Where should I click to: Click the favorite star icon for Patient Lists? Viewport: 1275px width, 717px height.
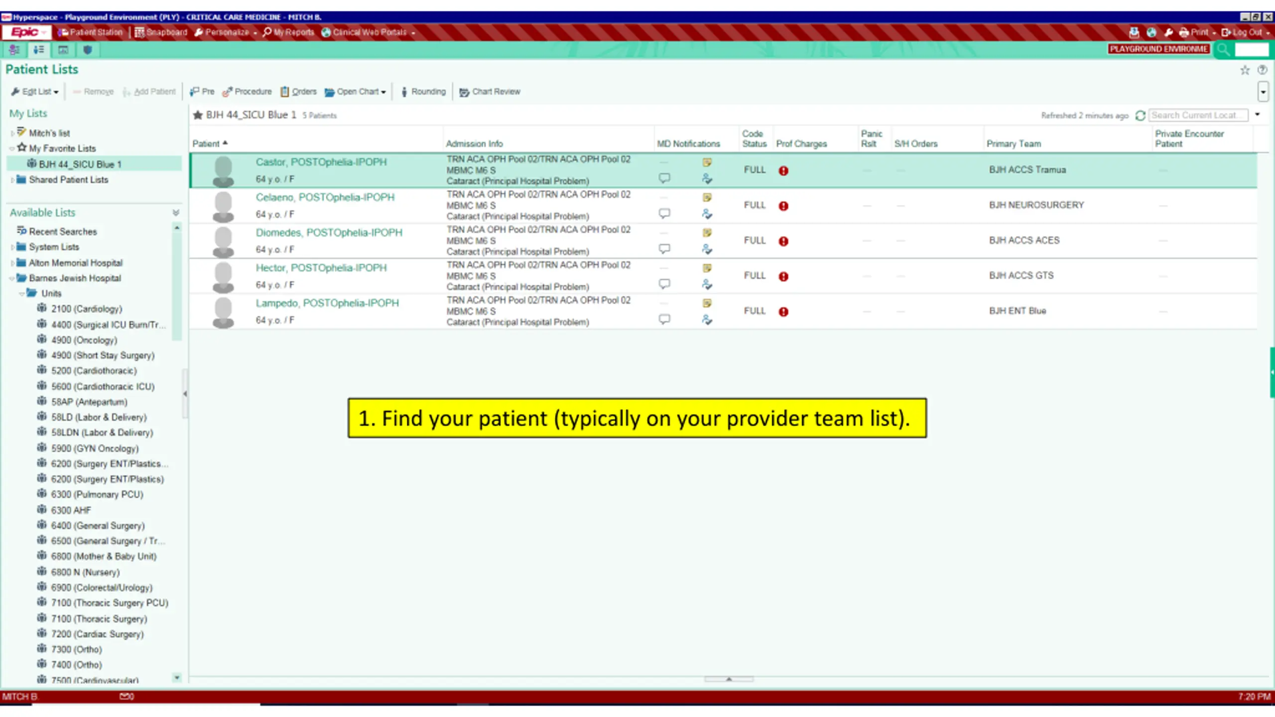coord(1245,70)
